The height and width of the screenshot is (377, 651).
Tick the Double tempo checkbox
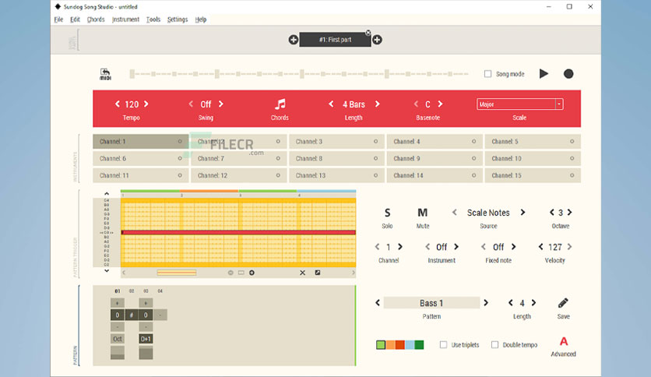[495, 344]
